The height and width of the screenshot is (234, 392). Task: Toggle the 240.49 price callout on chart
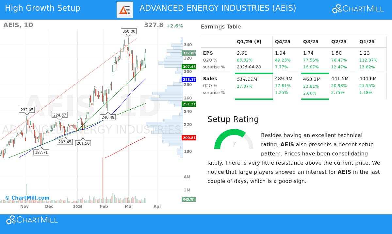point(108,117)
